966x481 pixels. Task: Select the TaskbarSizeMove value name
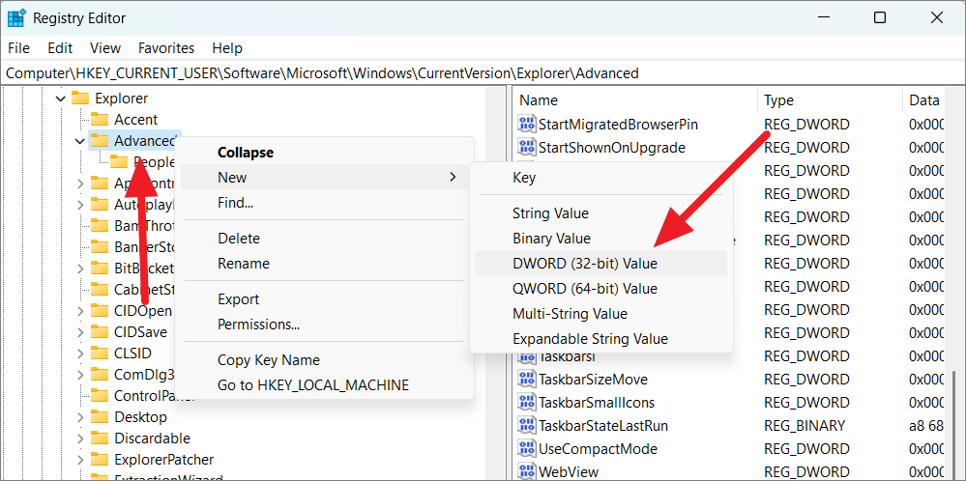point(593,380)
